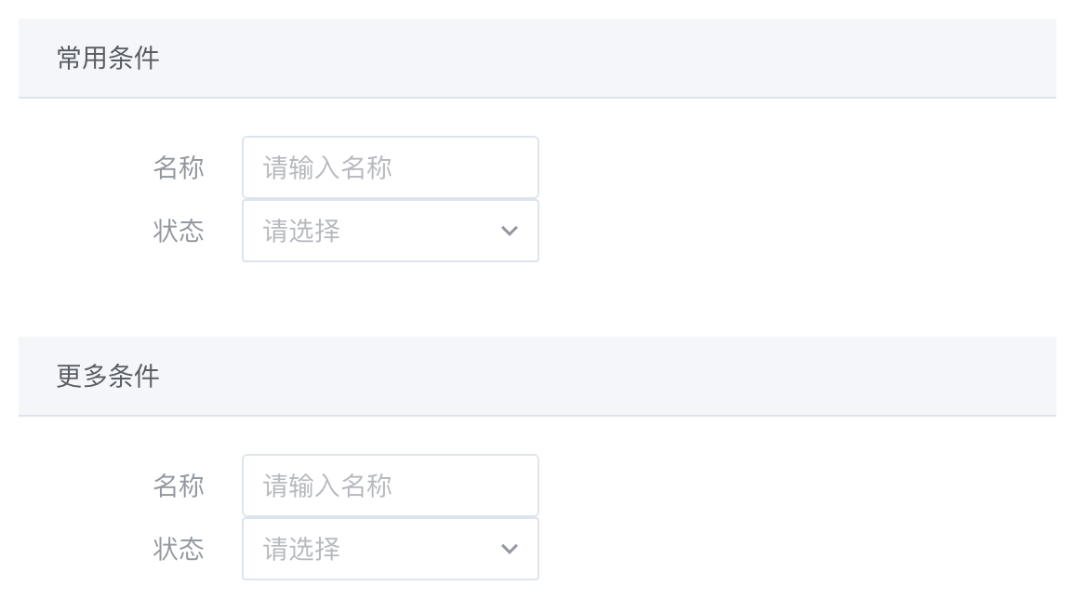Click 请输入名称 placeholder in 常用条件 section
The width and height of the screenshot is (1075, 599).
click(327, 167)
